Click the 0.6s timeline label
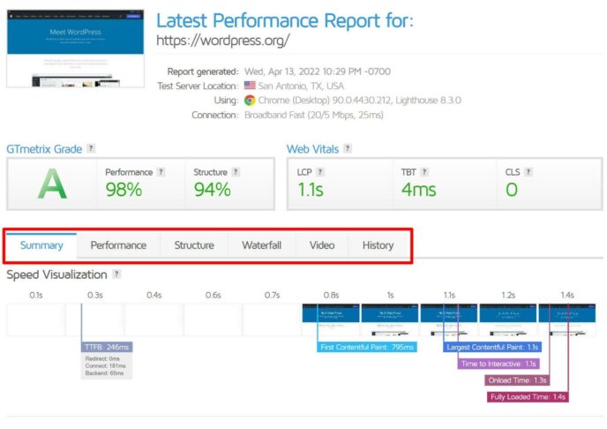Image resolution: width=607 pixels, height=429 pixels. click(x=213, y=295)
